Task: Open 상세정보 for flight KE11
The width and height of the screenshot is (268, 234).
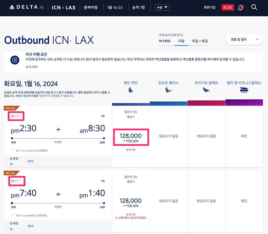Action: pos(14,226)
